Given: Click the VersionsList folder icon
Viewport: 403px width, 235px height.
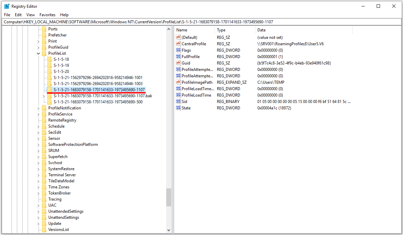Looking at the screenshot, I should 44,230.
